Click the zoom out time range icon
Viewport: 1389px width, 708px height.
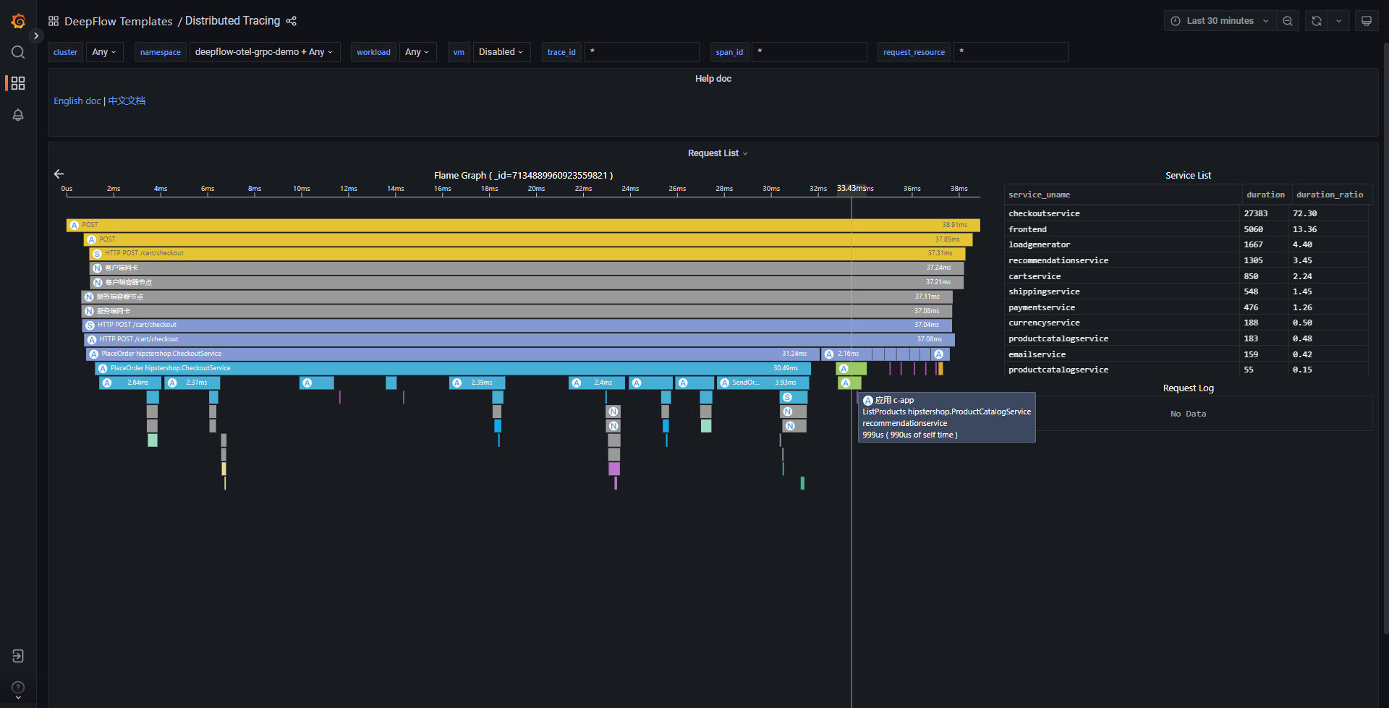point(1288,21)
